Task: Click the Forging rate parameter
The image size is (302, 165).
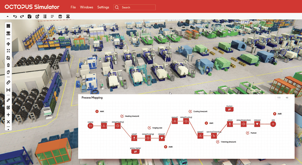Action: [155, 128]
